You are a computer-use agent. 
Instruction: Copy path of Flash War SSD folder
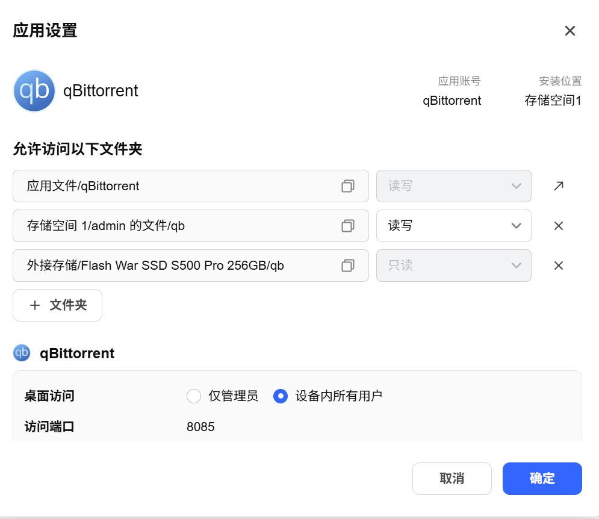click(x=347, y=266)
